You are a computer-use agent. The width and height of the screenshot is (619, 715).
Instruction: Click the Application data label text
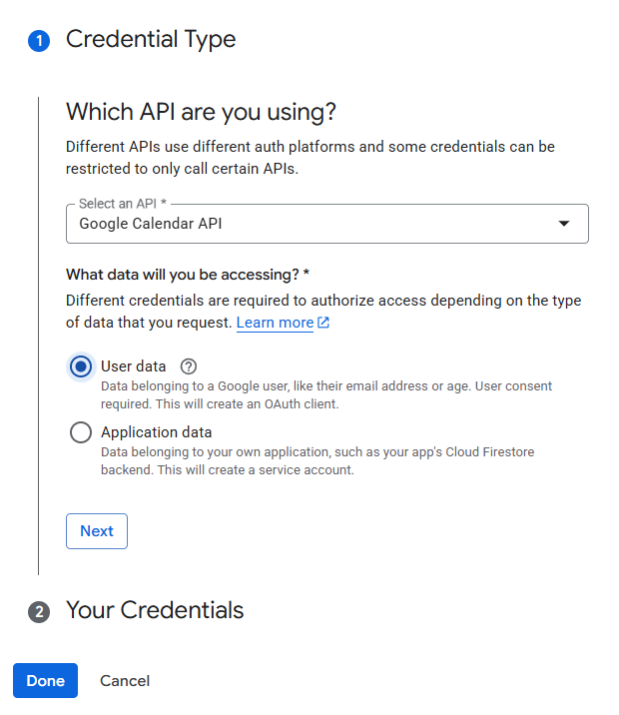(x=156, y=432)
